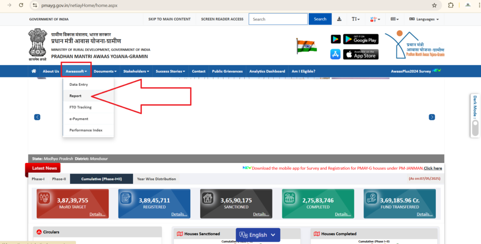Screen dimensions: 481x244
Task: Switch to Phase-I tab
Action: tap(38, 179)
